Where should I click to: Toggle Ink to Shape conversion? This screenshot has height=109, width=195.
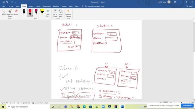55,13
